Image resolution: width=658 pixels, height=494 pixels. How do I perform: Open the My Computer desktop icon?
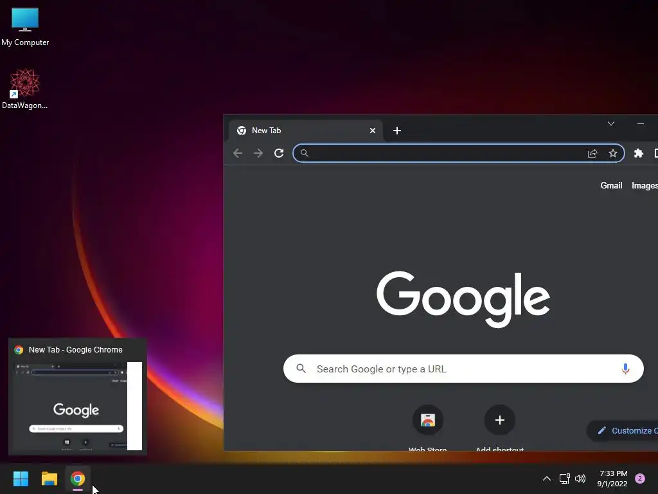pyautogui.click(x=25, y=27)
